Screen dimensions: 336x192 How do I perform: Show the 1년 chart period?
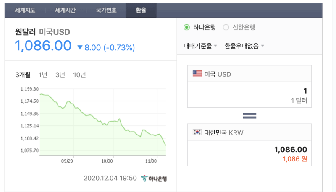(x=43, y=75)
